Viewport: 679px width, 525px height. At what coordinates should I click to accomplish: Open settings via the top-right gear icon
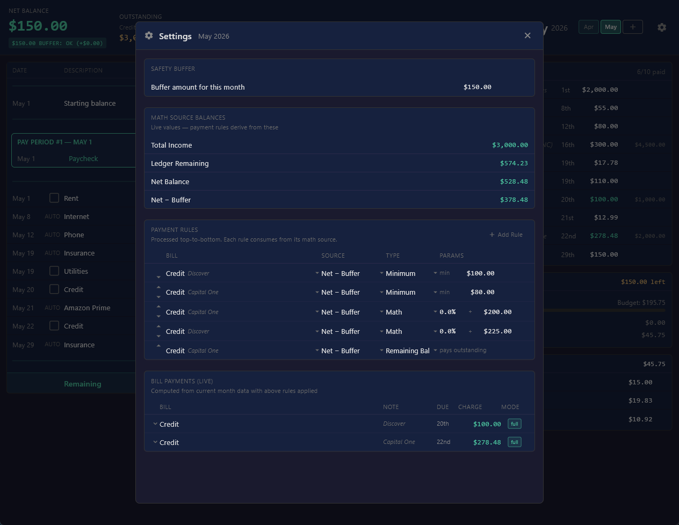pos(662,27)
